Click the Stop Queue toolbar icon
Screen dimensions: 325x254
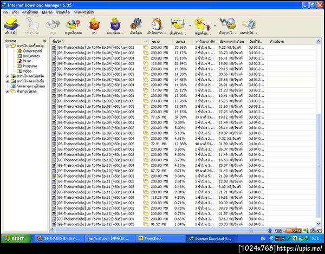[x=203, y=24]
